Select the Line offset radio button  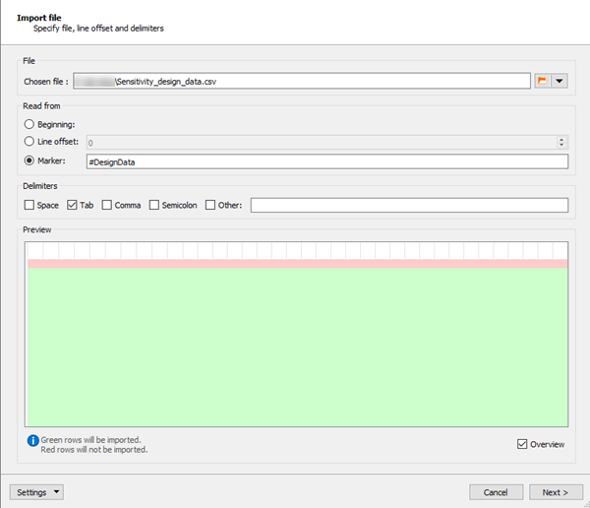coord(29,142)
